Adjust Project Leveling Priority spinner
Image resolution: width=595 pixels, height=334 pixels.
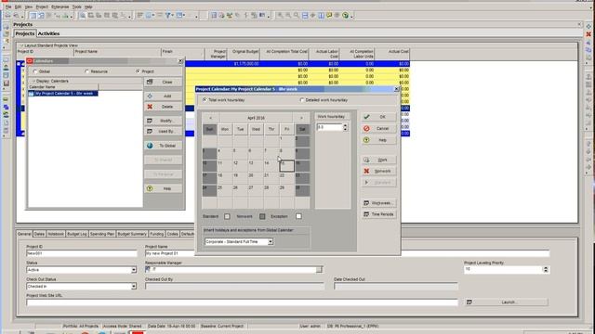pyautogui.click(x=546, y=270)
